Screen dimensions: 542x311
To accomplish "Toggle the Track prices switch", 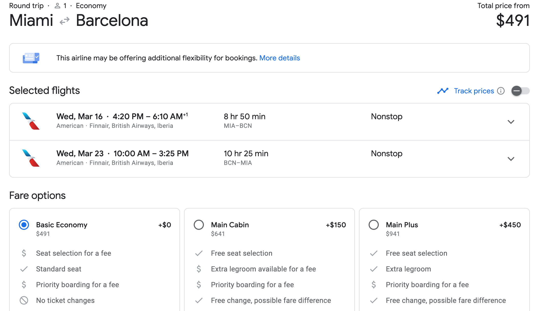I will pos(520,91).
